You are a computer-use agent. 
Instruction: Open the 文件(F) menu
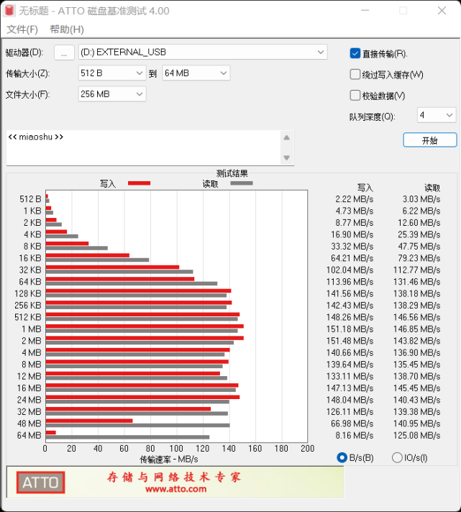[22, 29]
